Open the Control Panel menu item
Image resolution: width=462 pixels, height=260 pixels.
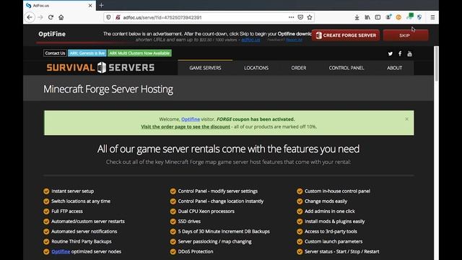click(346, 68)
